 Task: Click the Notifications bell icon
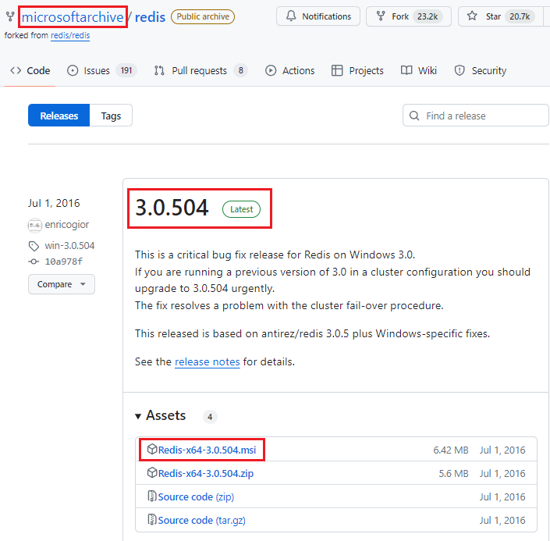point(291,16)
